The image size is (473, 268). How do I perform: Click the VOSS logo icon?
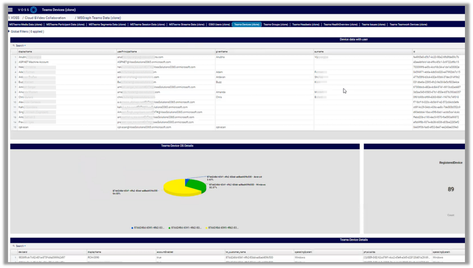pos(33,10)
